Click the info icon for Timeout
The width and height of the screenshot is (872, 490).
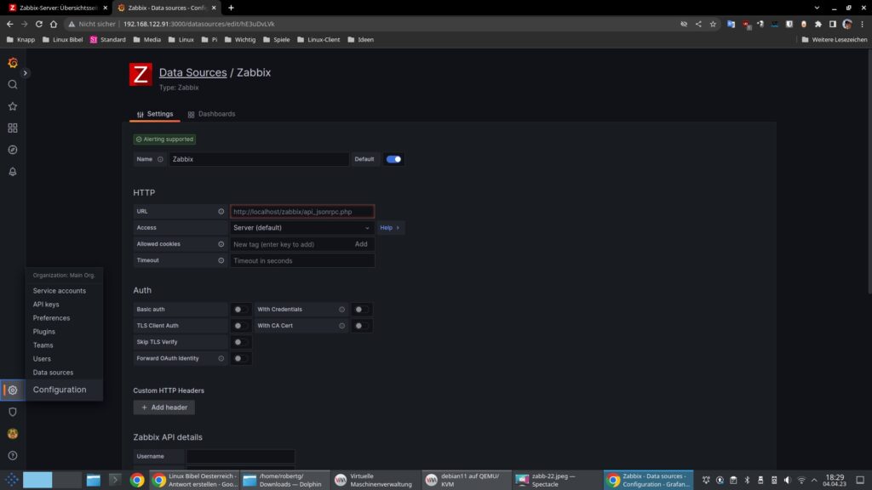click(x=221, y=260)
